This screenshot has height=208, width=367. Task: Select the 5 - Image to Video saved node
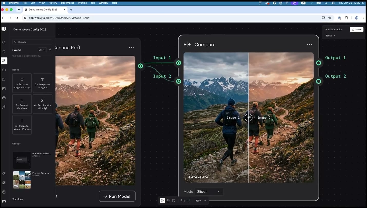(x=22, y=125)
